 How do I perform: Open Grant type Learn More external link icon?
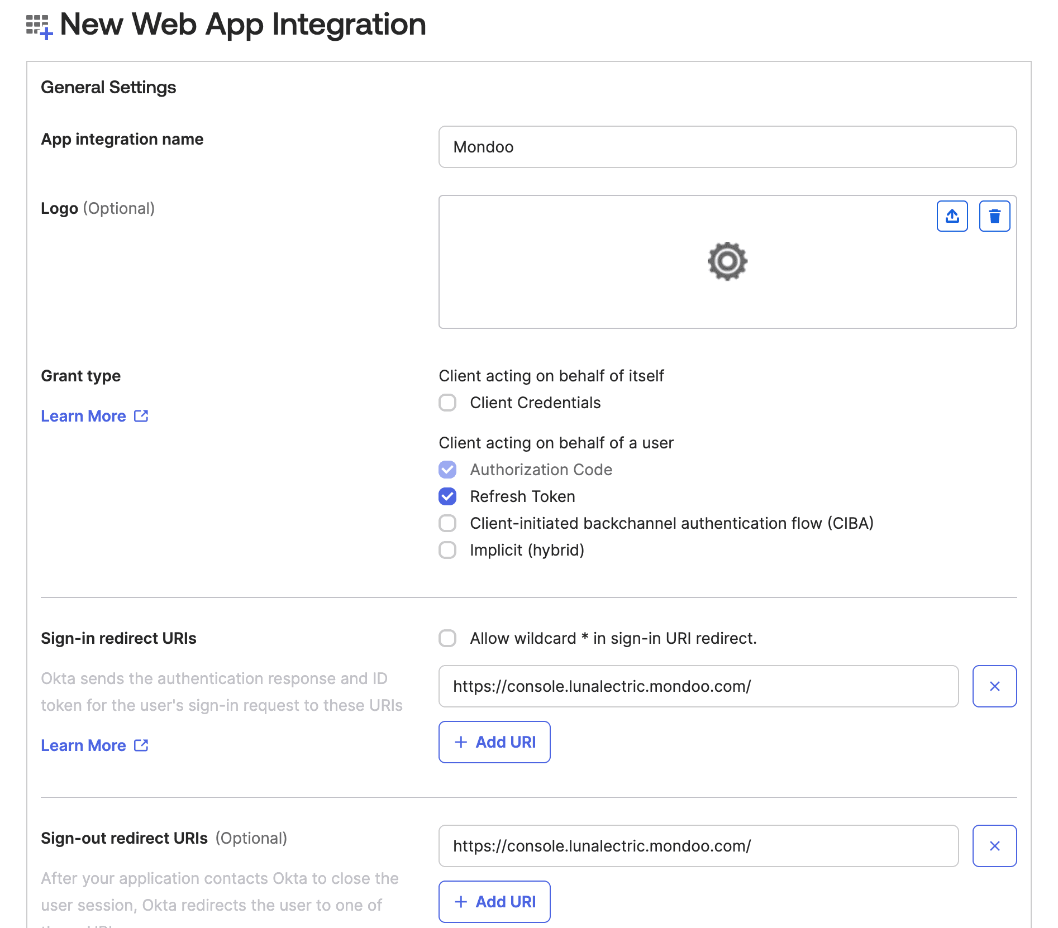[141, 415]
